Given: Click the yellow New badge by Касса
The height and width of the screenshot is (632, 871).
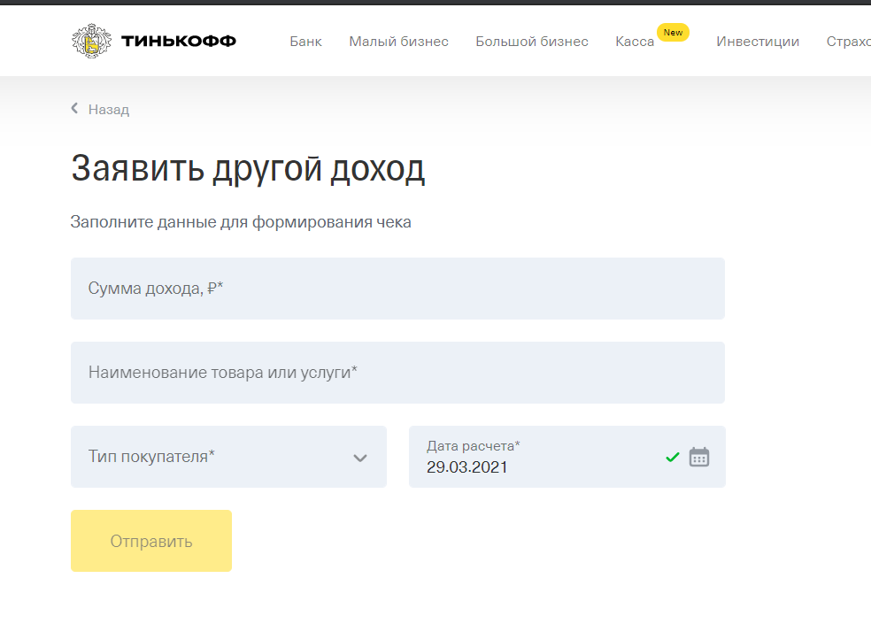Looking at the screenshot, I should [673, 32].
